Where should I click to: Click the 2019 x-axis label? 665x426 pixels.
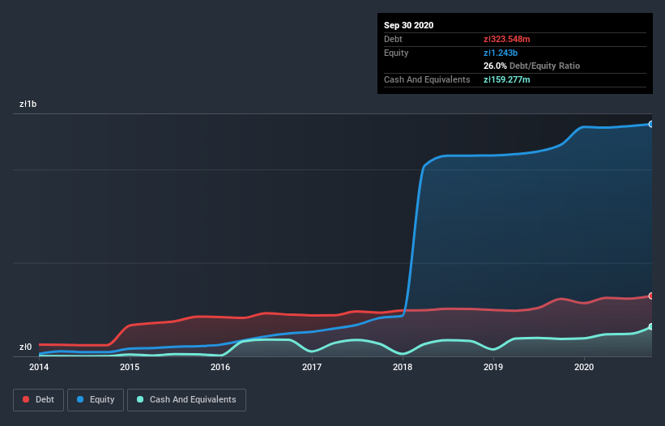pyautogui.click(x=493, y=367)
